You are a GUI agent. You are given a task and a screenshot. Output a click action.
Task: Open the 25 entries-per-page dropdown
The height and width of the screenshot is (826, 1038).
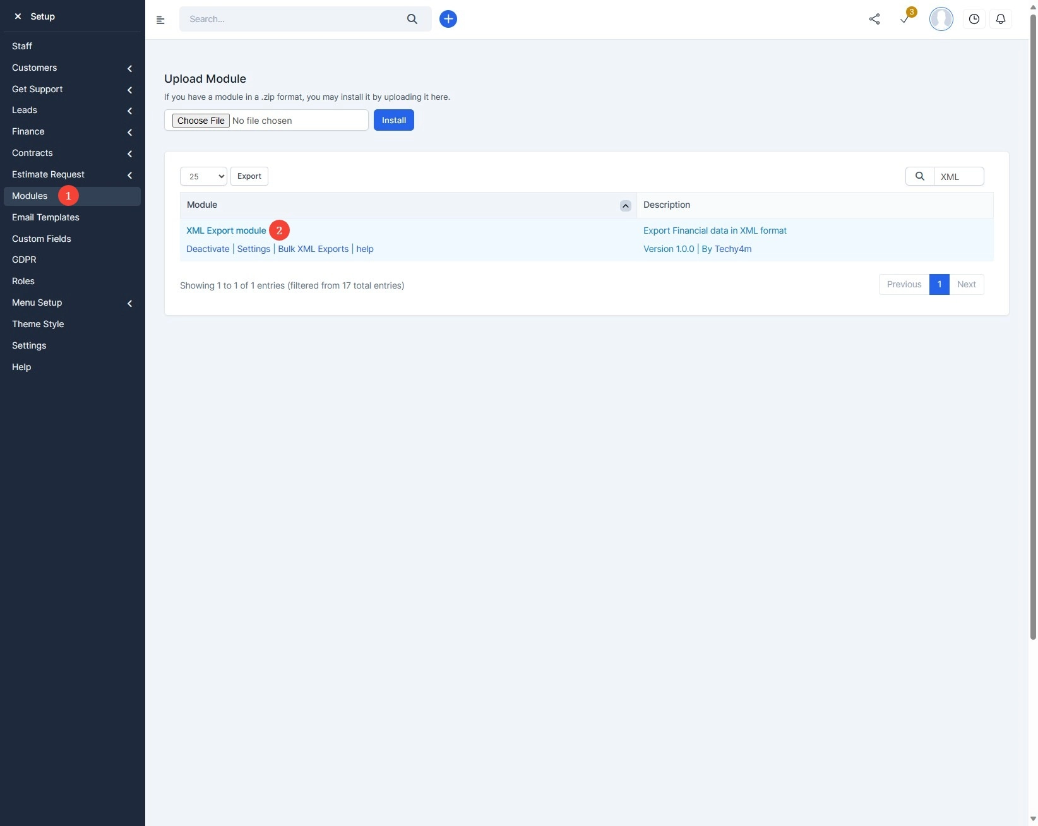[203, 176]
